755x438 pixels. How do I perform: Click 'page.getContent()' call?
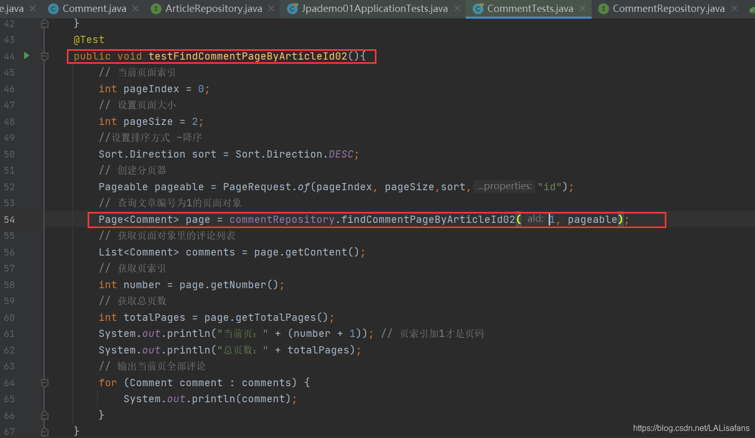click(x=306, y=252)
